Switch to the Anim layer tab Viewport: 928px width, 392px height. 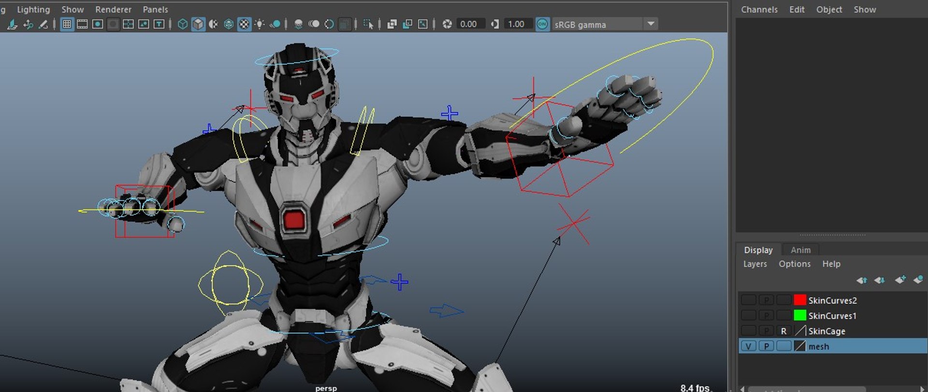click(800, 250)
